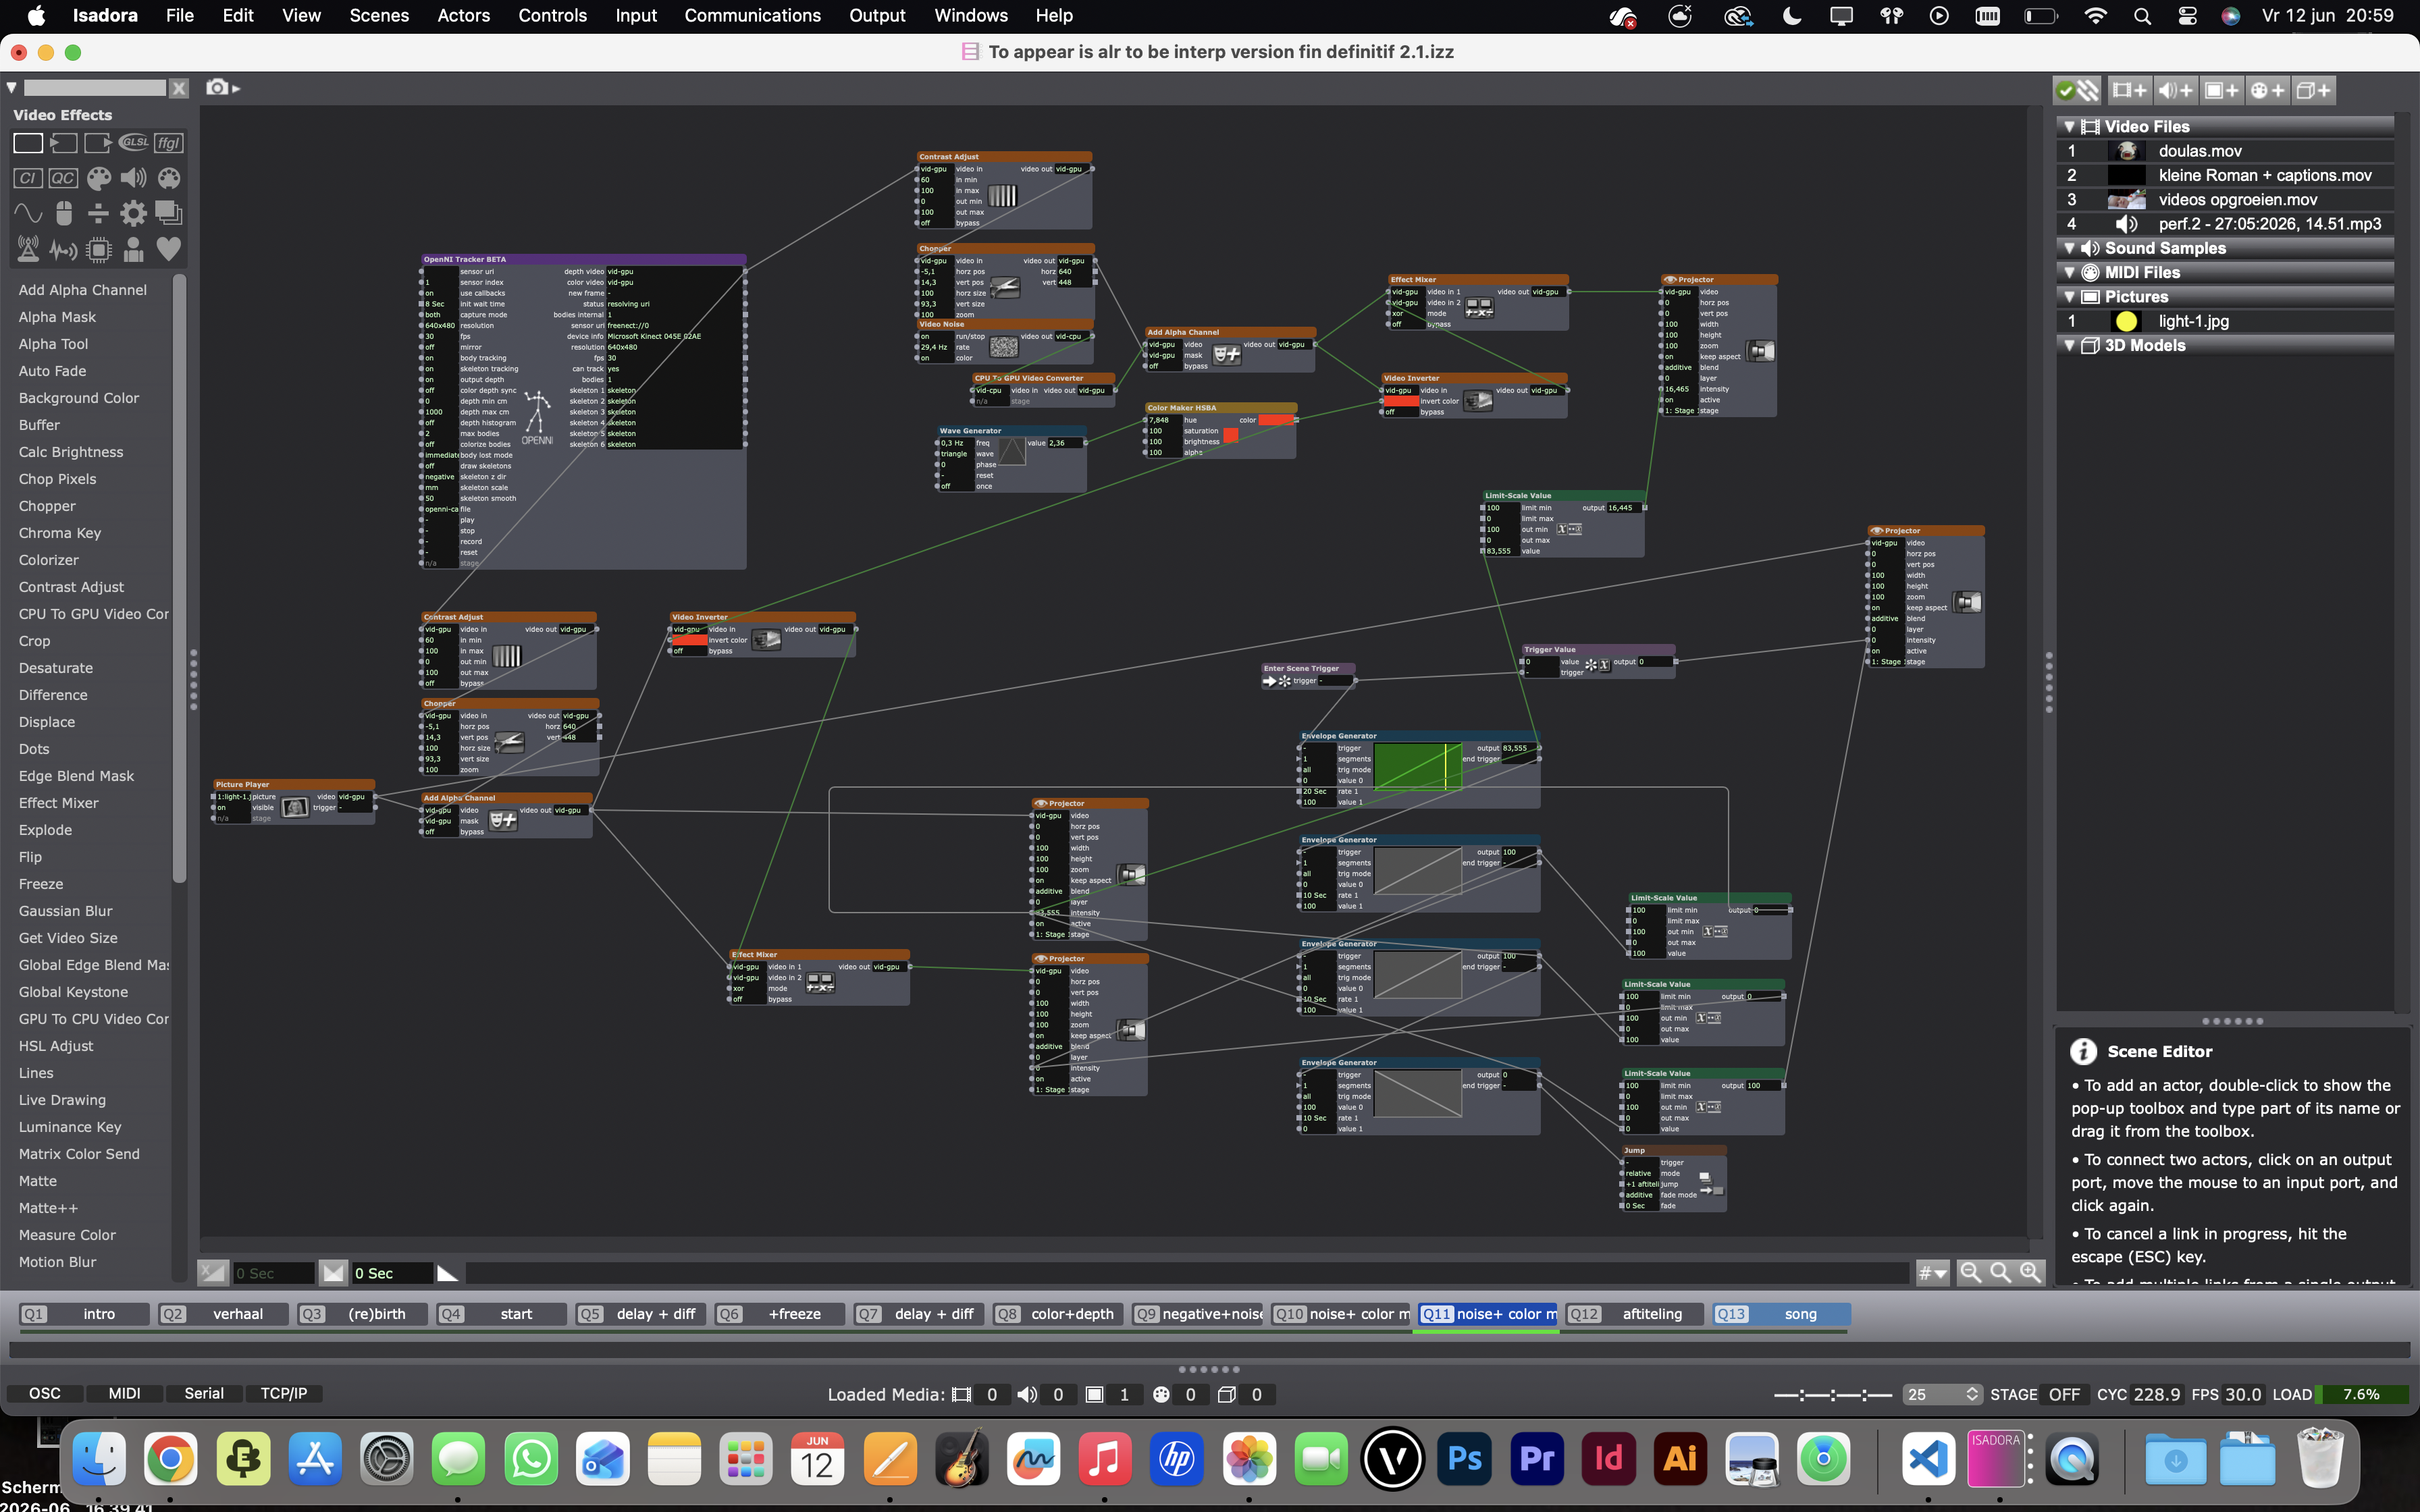Zoom out the scene editor with magnifier minus

1971,1272
